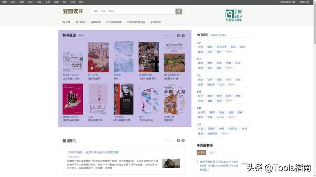
Task: Open 电子图书 in the navigation bar
Action: point(80,22)
